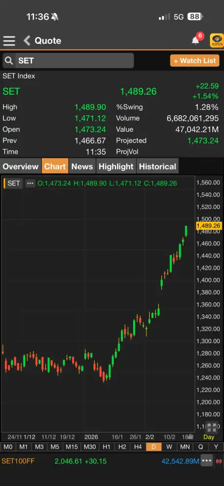Open the chart fullscreen expand icon

coord(212,428)
